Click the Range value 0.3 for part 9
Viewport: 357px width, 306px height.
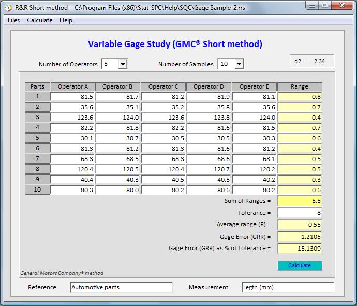[x=300, y=180]
